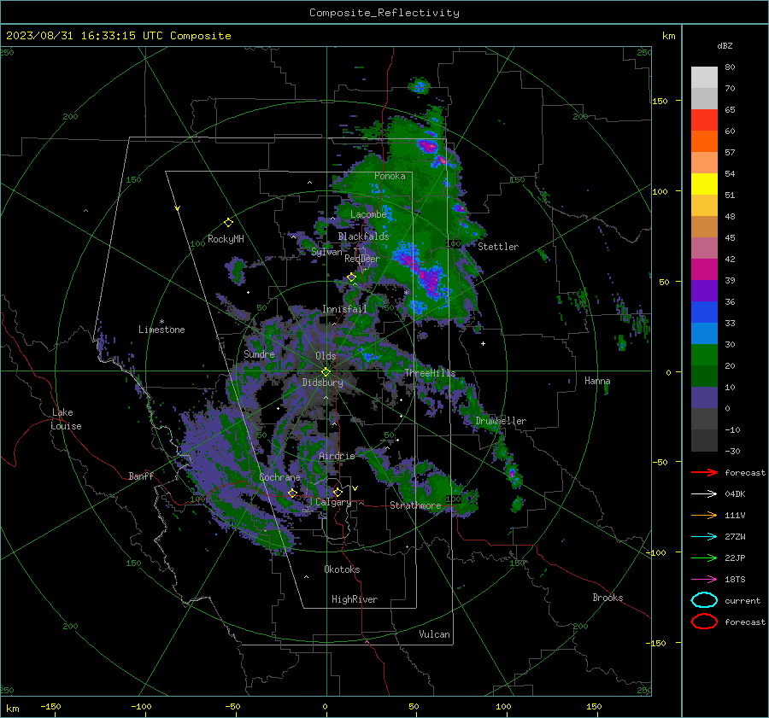Click the Airdrie city label

337,456
